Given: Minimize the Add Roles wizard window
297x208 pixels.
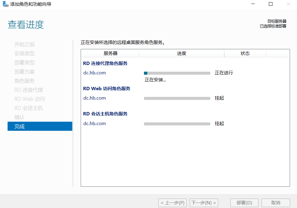Looking at the screenshot, I should (x=253, y=4).
